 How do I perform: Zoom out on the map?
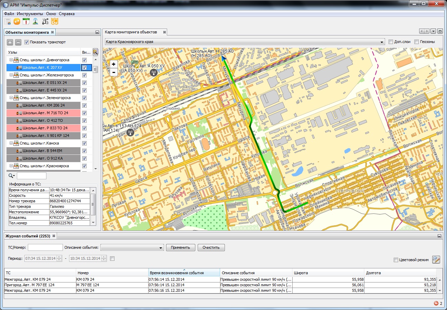113,72
